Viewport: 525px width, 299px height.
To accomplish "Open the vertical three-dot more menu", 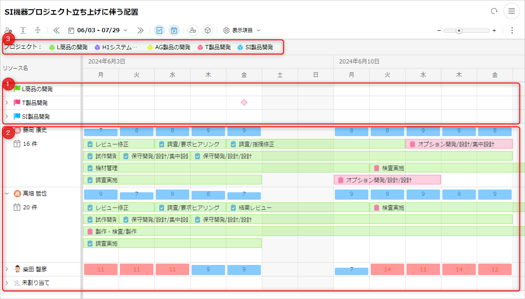I will click(x=512, y=30).
